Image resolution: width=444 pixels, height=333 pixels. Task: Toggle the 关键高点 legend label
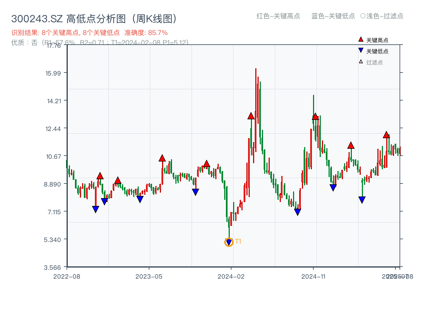click(x=377, y=40)
